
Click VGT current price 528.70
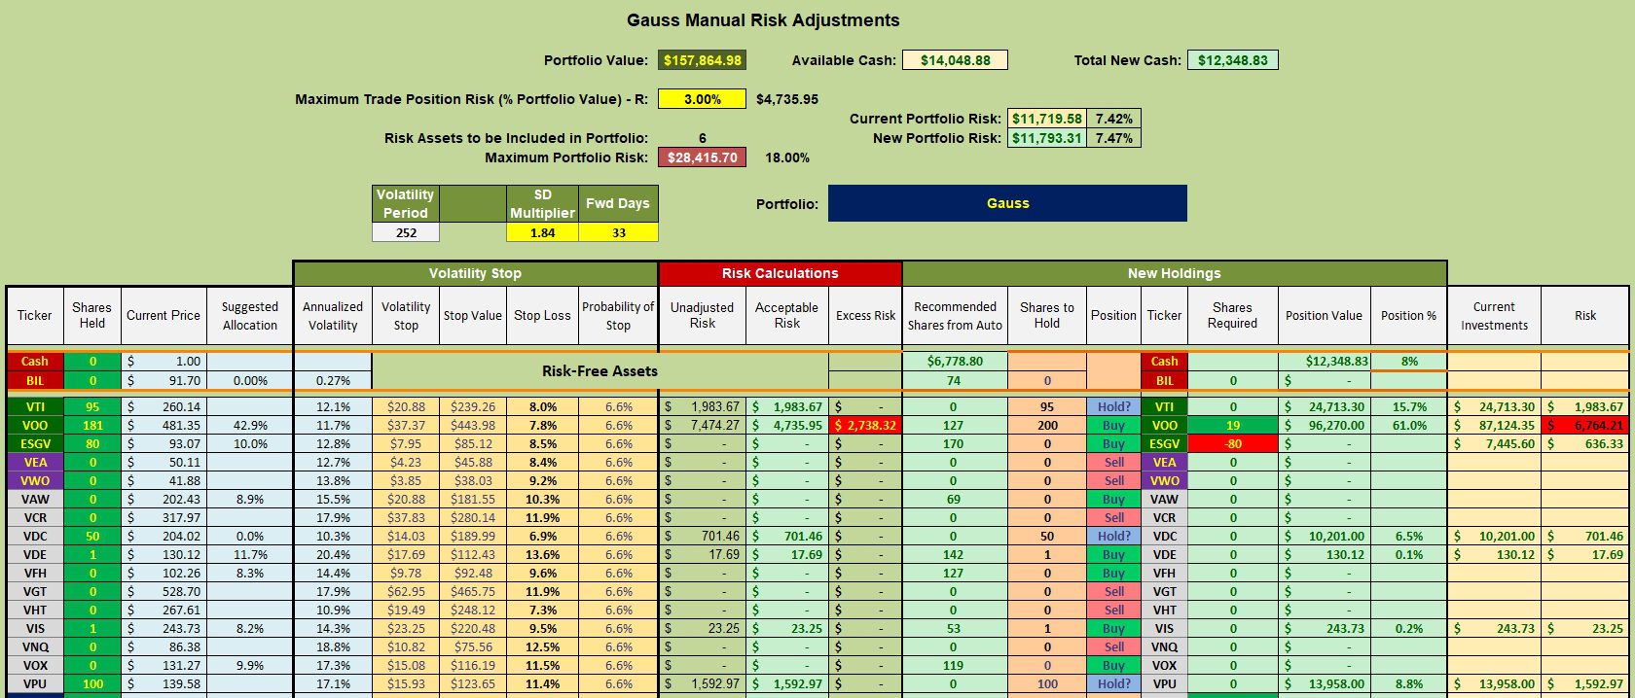(x=163, y=591)
